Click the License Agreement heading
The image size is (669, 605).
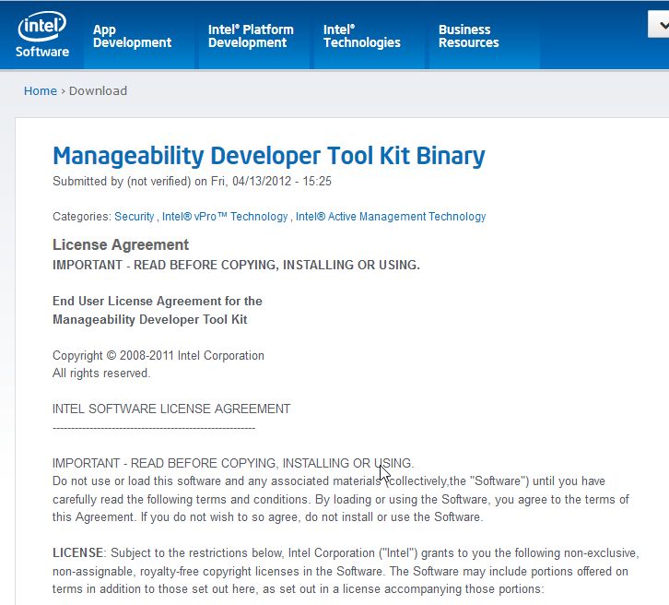[121, 244]
